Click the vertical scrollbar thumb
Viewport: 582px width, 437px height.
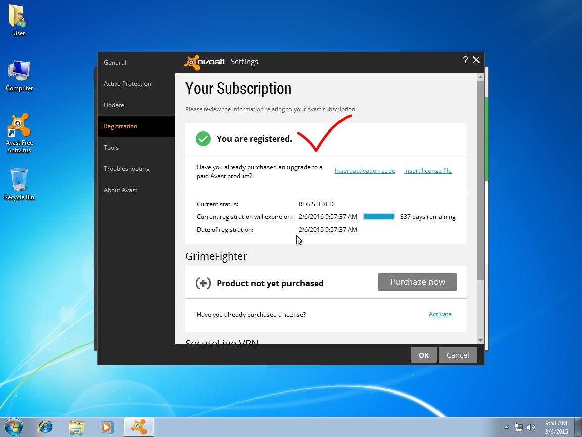tap(480, 180)
